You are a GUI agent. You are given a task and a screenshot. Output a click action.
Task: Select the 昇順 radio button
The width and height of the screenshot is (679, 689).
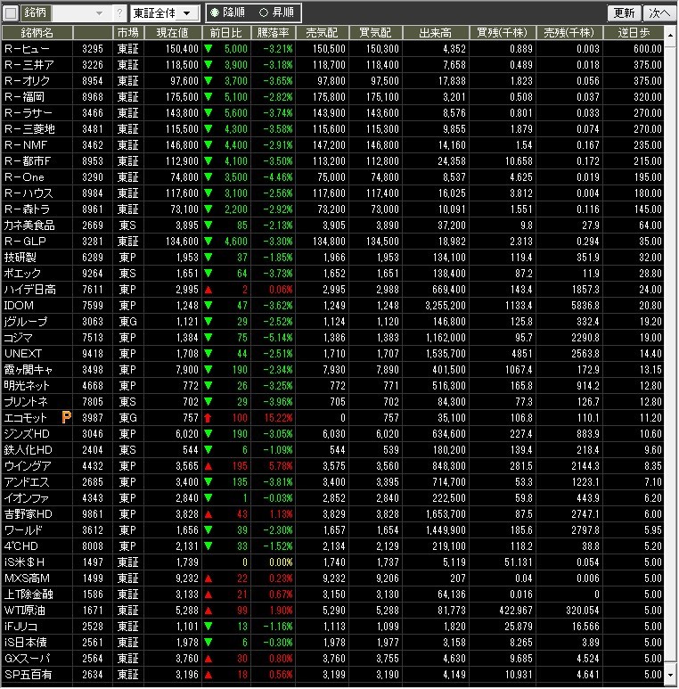(x=264, y=12)
